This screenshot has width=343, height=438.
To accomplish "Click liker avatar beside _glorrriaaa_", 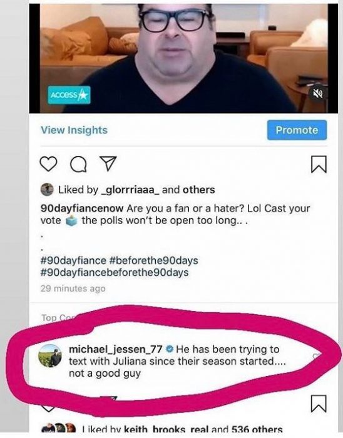I will (x=47, y=190).
